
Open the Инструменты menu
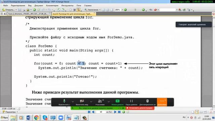[67, 5]
